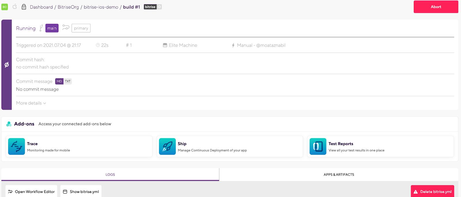This screenshot has height=197, width=461.
Task: Click the No commit message text
Action: tap(37, 89)
